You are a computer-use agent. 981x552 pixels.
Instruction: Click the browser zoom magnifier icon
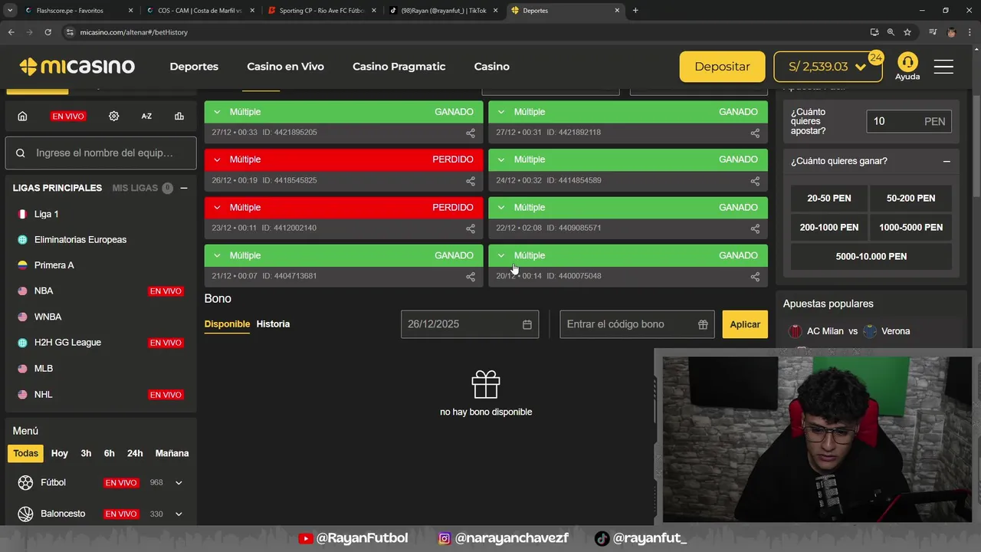(891, 32)
